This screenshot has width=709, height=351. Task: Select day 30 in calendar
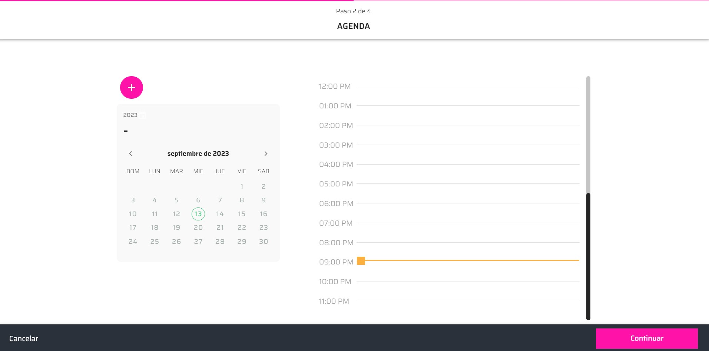coord(264,242)
